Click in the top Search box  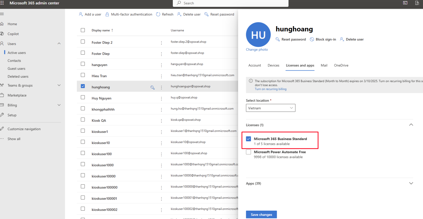tap(231, 3)
